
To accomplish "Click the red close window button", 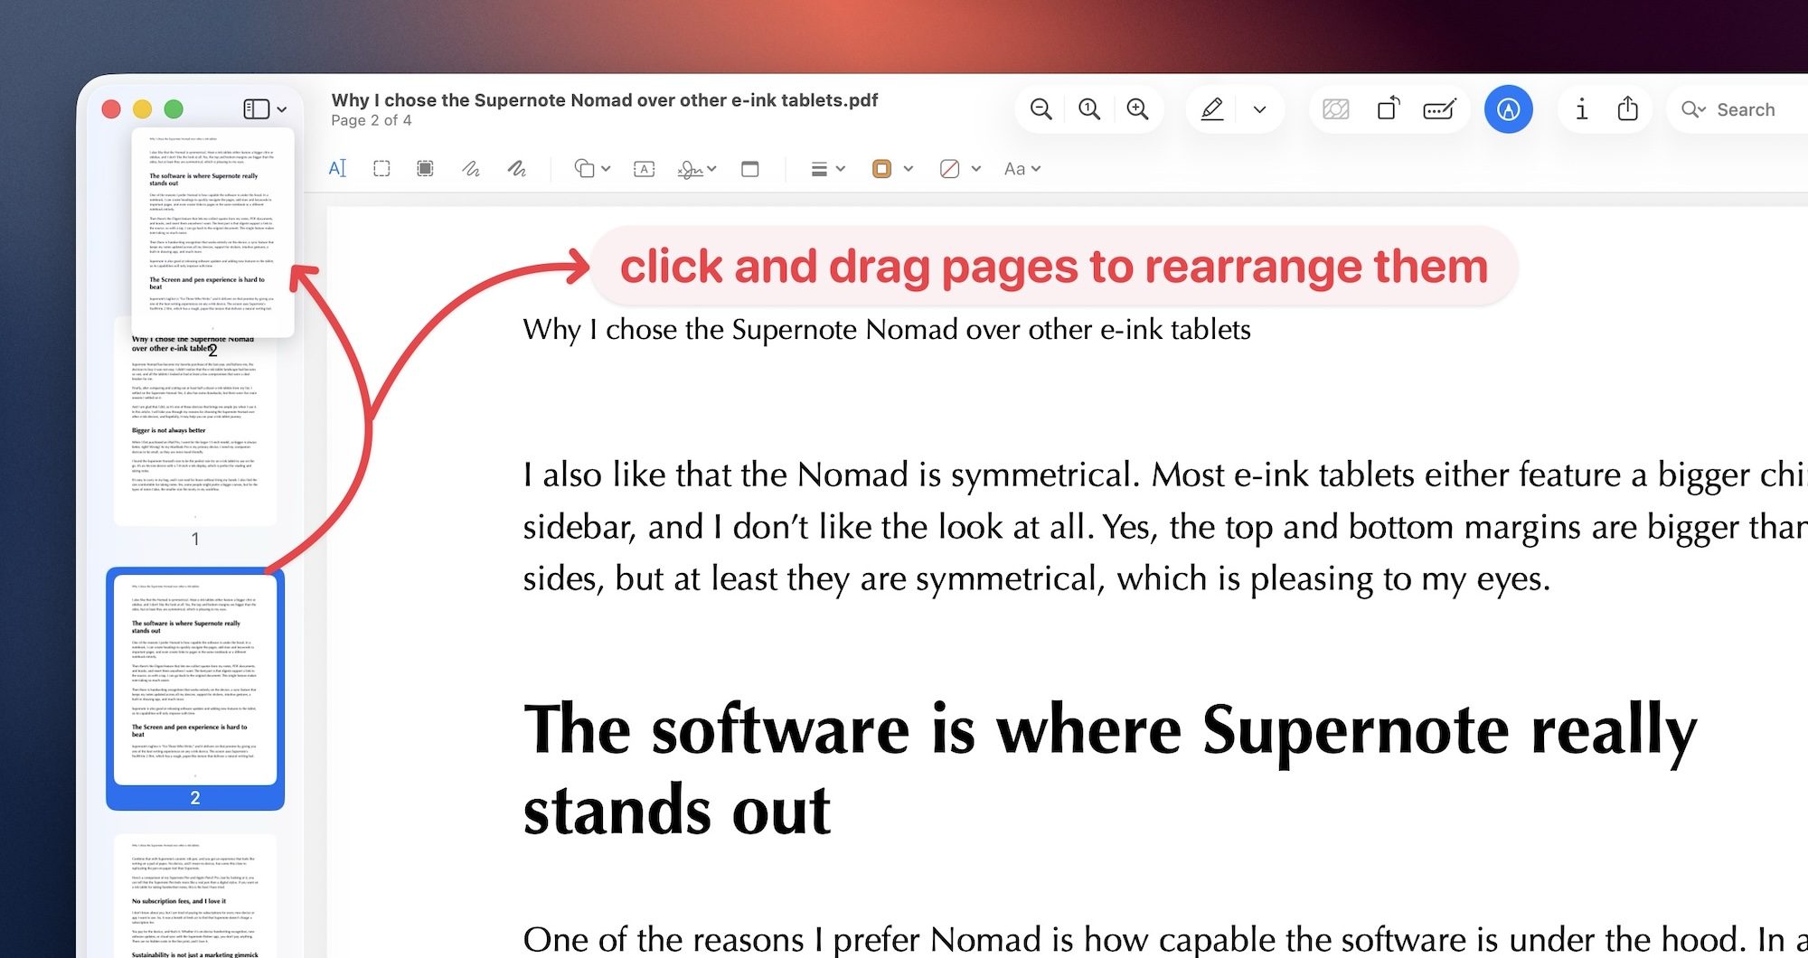I will (x=111, y=109).
